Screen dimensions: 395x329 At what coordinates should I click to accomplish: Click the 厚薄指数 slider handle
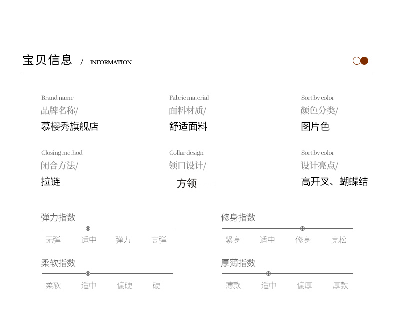[269, 274]
